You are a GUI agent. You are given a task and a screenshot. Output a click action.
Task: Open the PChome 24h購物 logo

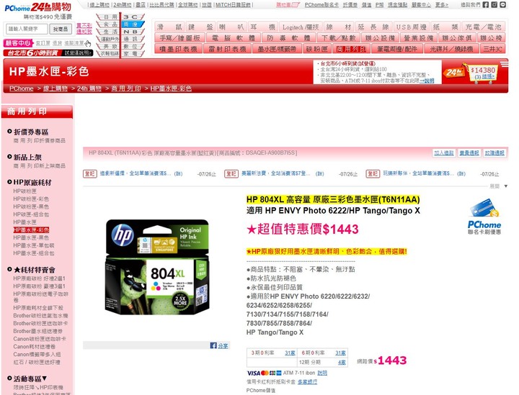click(x=37, y=7)
